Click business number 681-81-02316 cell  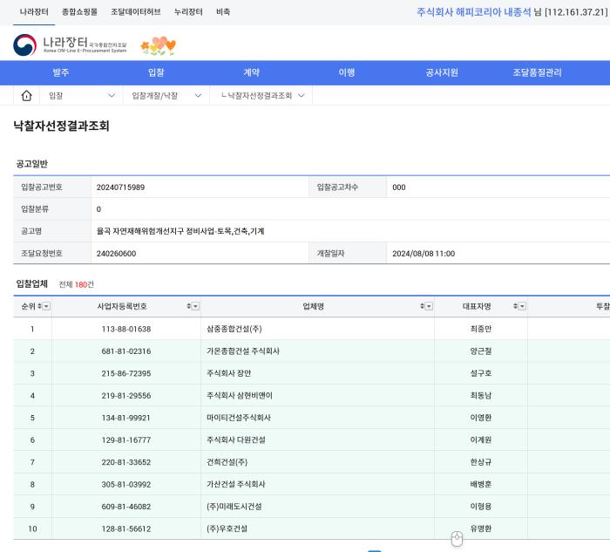click(x=125, y=351)
